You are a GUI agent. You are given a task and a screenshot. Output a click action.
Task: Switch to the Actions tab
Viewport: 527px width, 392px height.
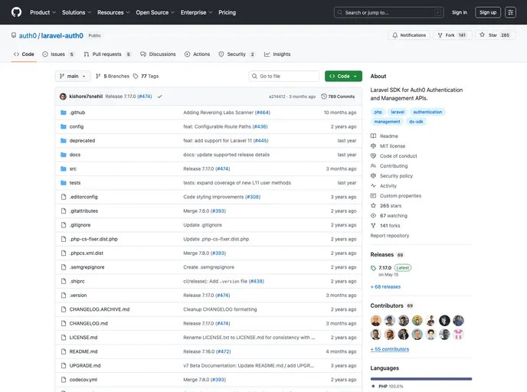[198, 54]
